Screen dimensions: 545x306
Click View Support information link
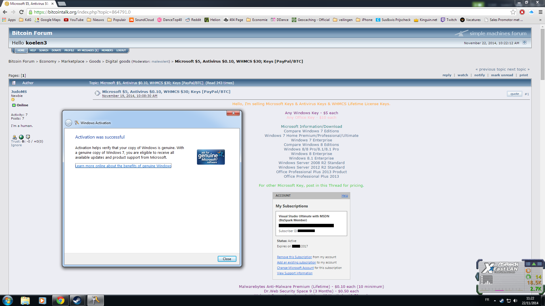[295, 273]
